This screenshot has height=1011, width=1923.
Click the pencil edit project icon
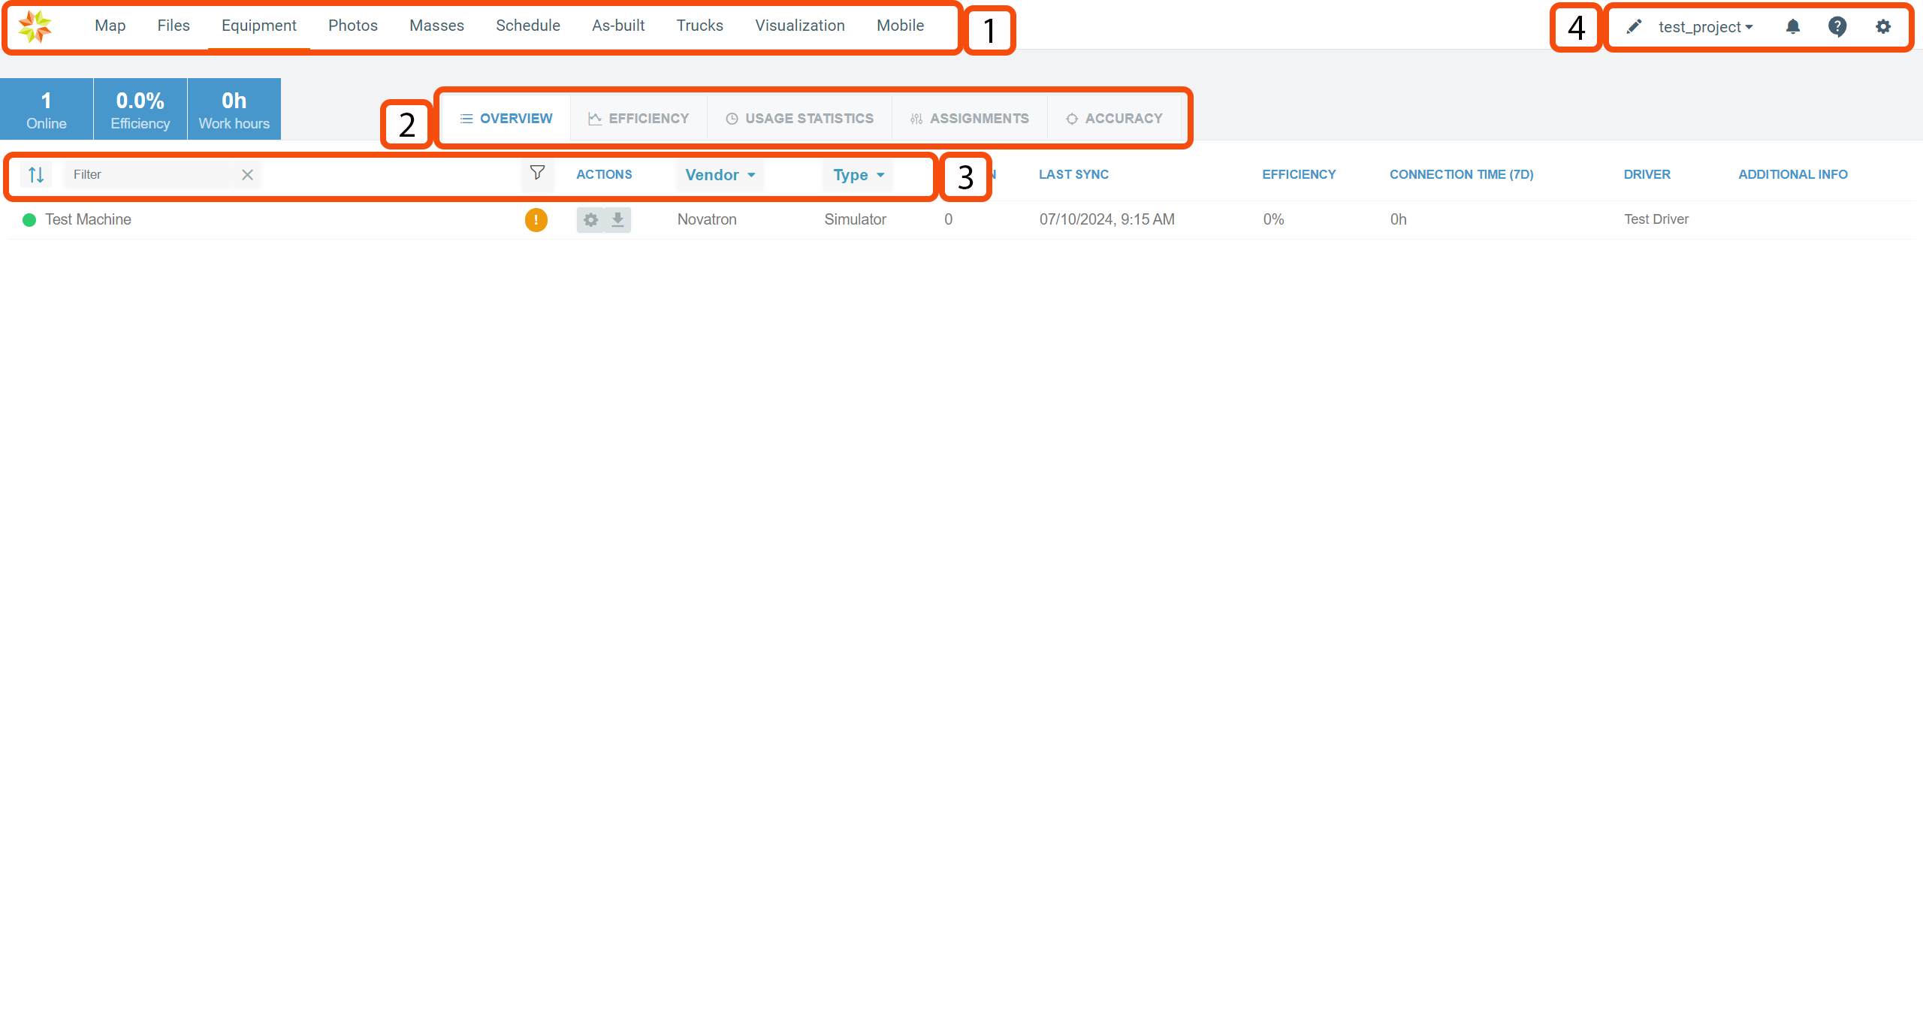1634,27
